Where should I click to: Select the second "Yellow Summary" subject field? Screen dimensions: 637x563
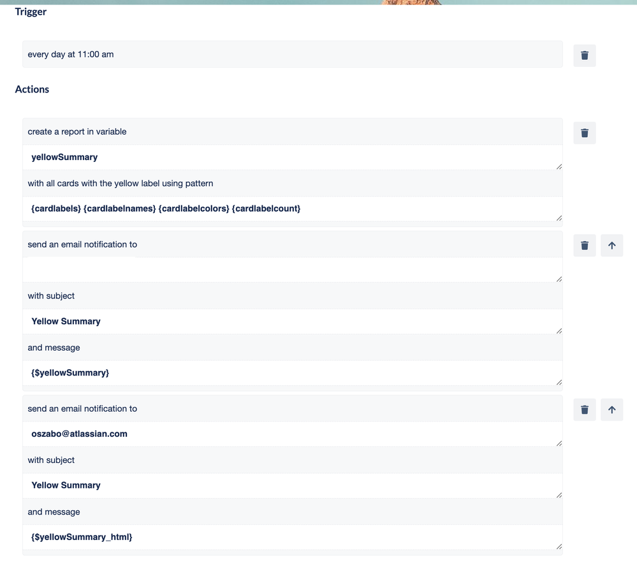(292, 485)
